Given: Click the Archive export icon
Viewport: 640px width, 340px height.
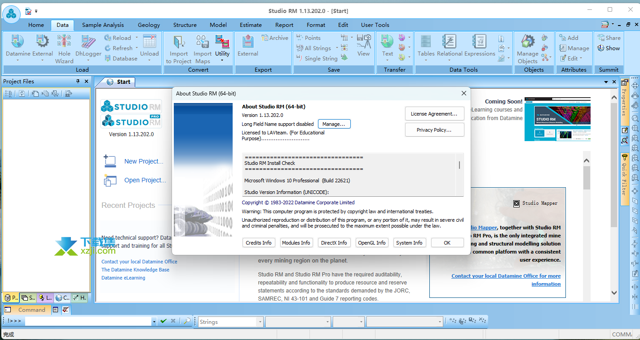Looking at the screenshot, I should pos(275,38).
